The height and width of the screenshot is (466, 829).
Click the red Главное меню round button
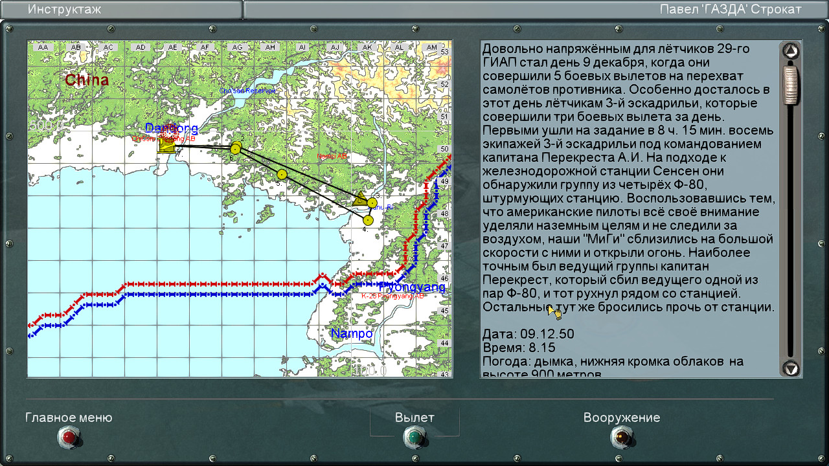point(69,438)
